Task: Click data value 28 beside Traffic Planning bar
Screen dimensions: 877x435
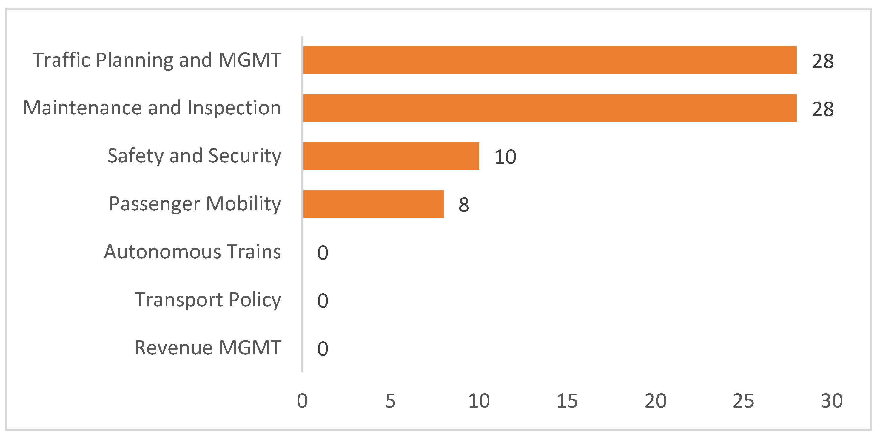Action: (822, 61)
